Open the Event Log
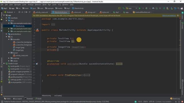The image size is (184, 103). 175,99
